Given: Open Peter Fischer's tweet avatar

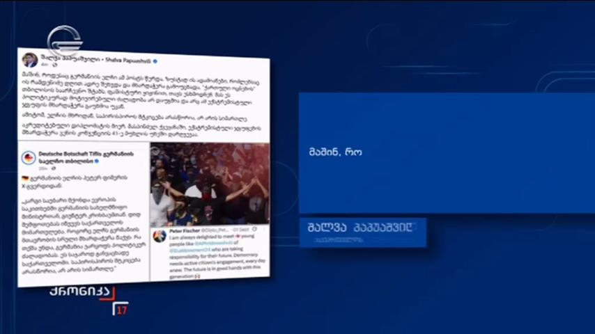Looking at the screenshot, I should coord(160,236).
